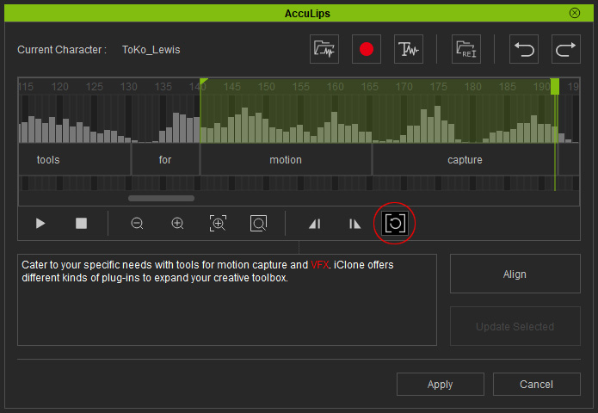Select the word "motion" in the timeline

286,160
